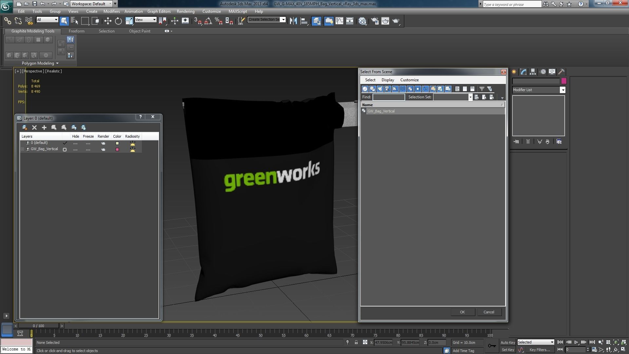Click the Bind to Space Warp icon
The width and height of the screenshot is (629, 354).
point(29,21)
